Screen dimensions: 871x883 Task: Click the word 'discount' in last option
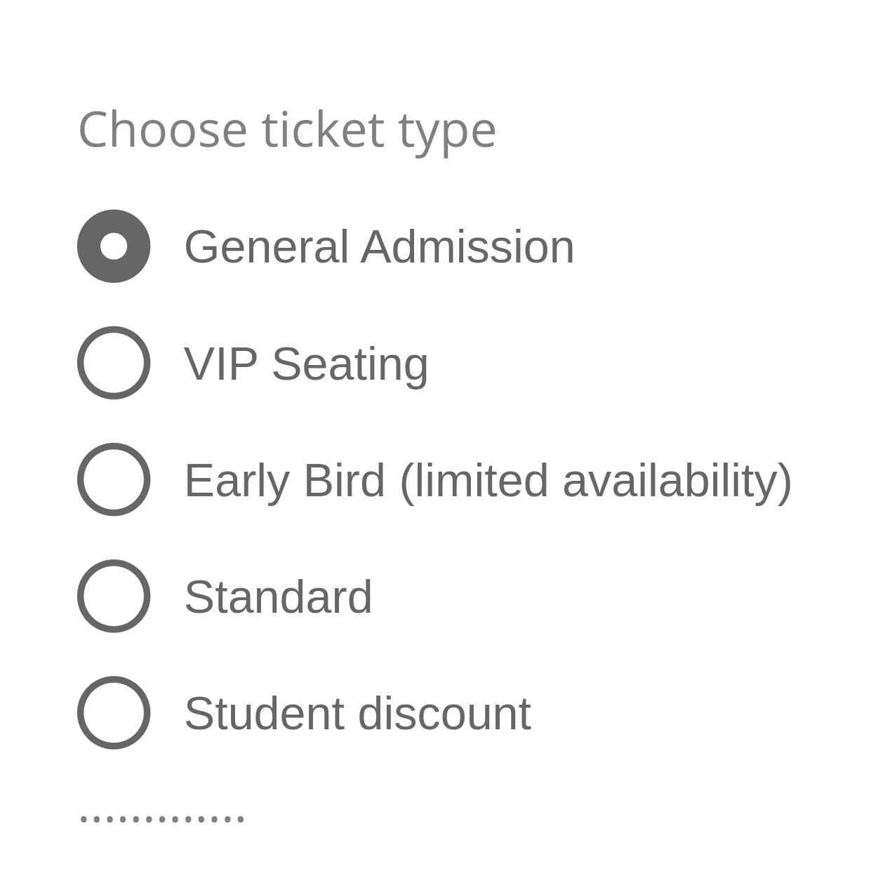click(x=444, y=713)
